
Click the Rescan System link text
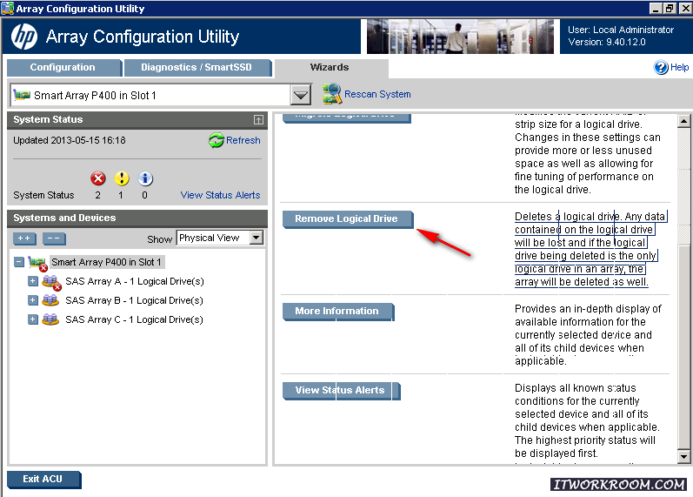click(x=377, y=94)
